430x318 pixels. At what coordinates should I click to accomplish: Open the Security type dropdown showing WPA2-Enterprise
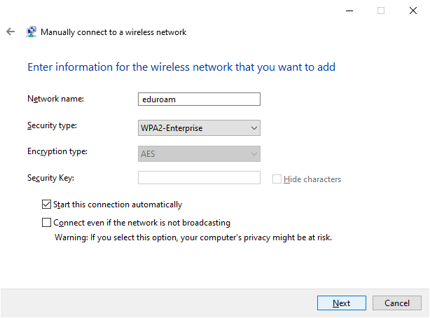(x=199, y=128)
